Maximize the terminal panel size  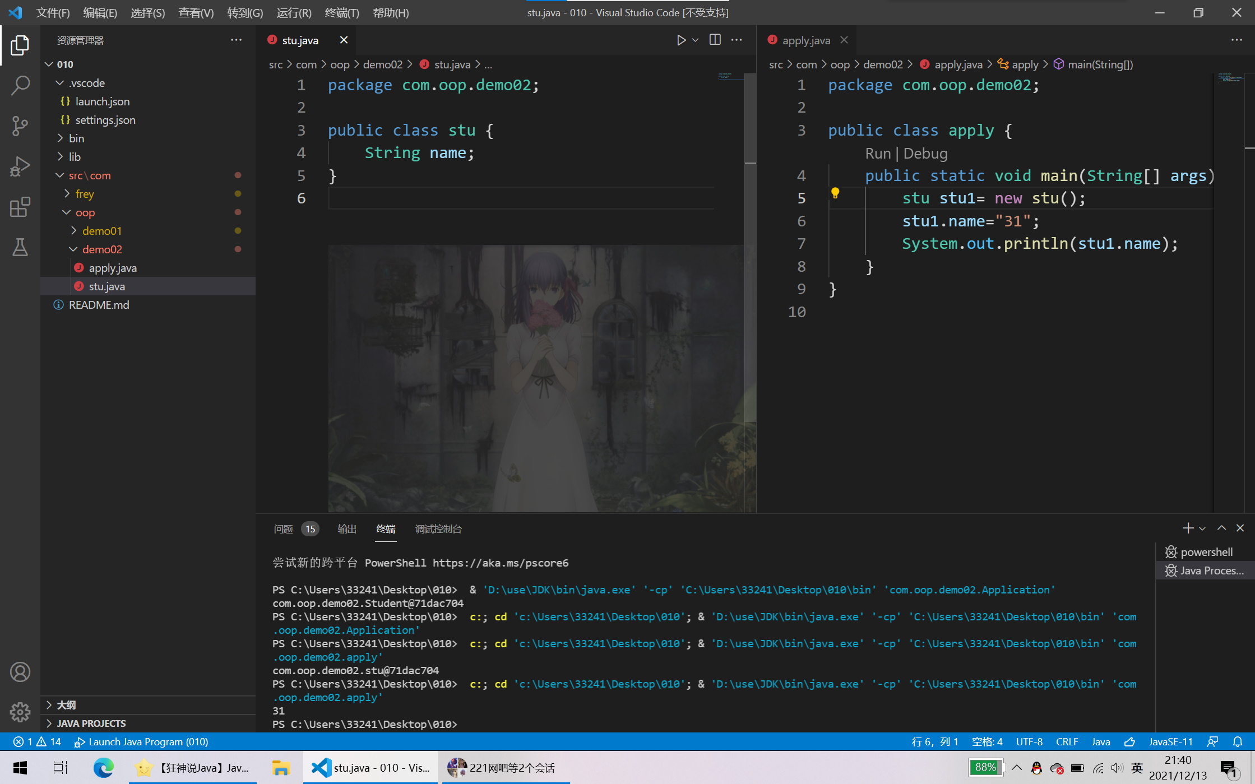[x=1221, y=528]
